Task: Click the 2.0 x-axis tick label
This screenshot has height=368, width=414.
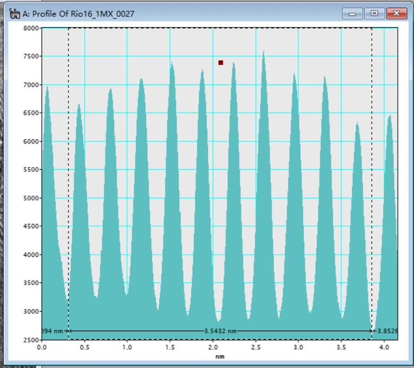Action: [x=213, y=347]
